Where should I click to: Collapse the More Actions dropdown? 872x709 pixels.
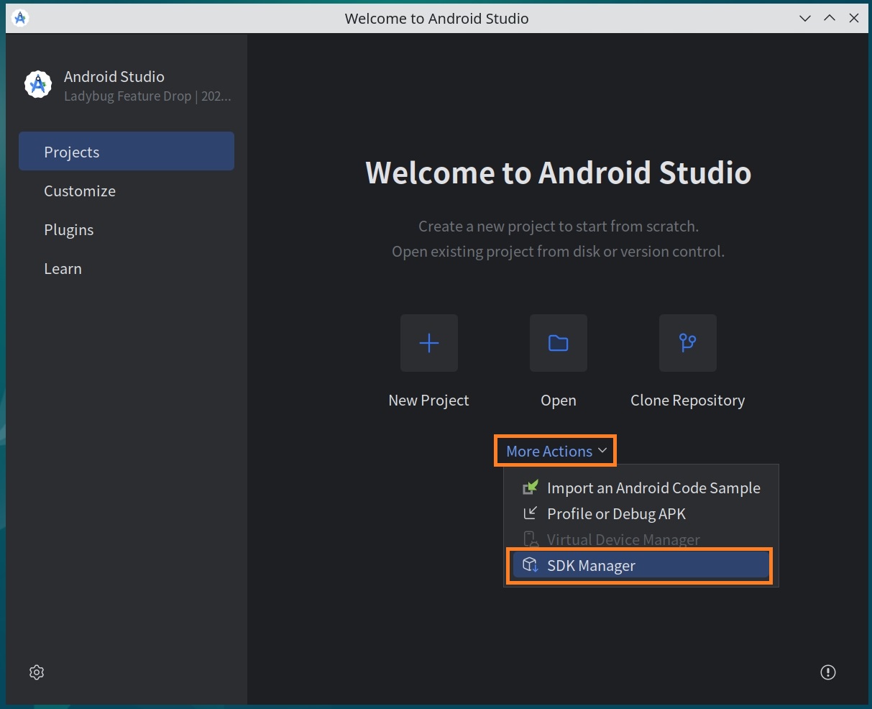tap(550, 451)
